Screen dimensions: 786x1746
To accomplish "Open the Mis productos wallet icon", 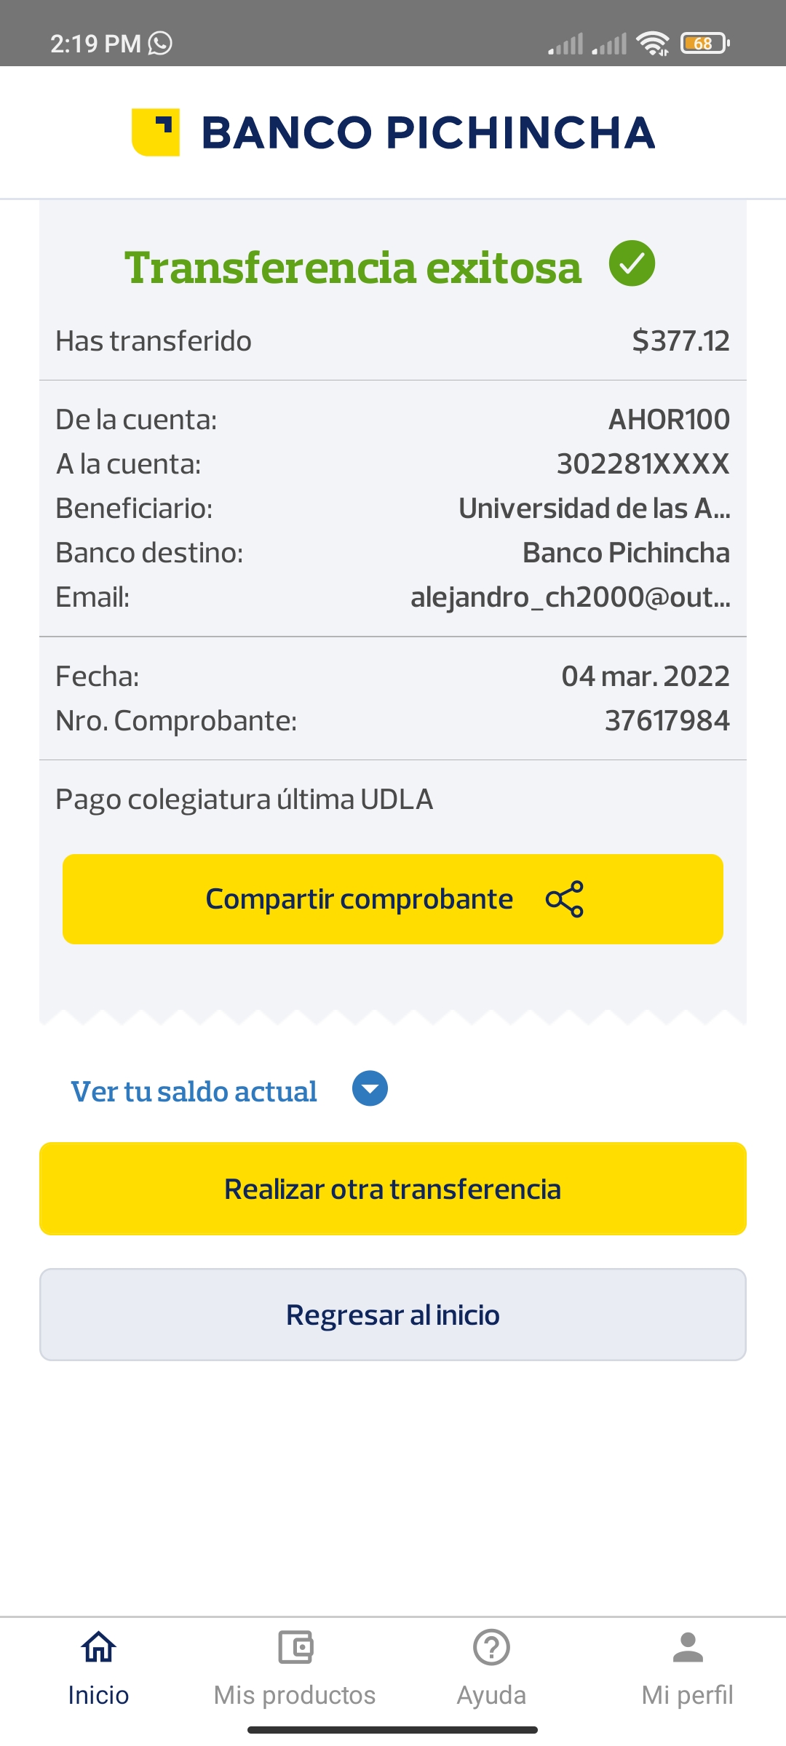I will [x=295, y=1647].
